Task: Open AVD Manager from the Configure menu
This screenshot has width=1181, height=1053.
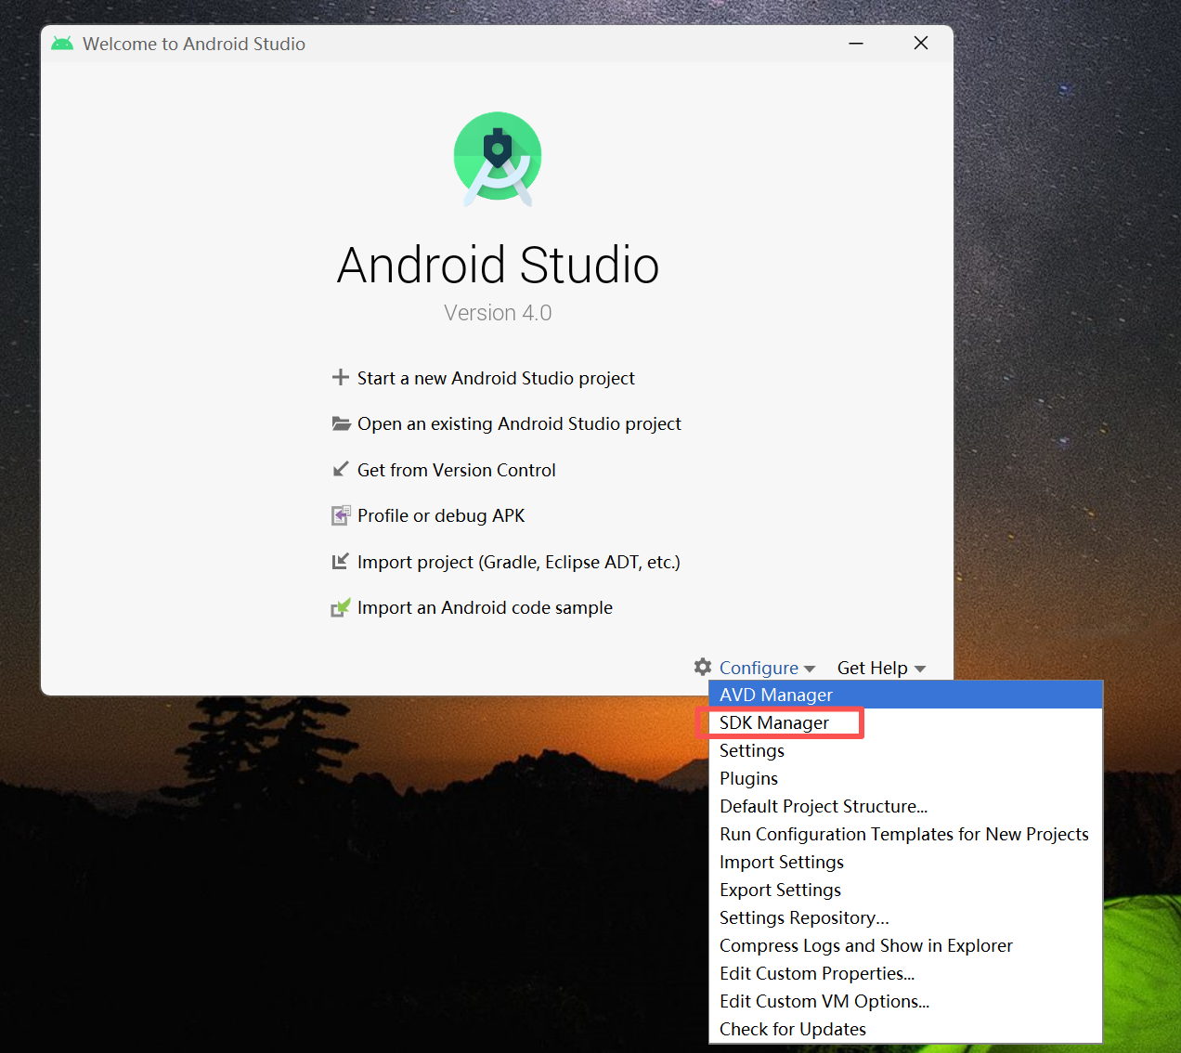Action: tap(905, 695)
